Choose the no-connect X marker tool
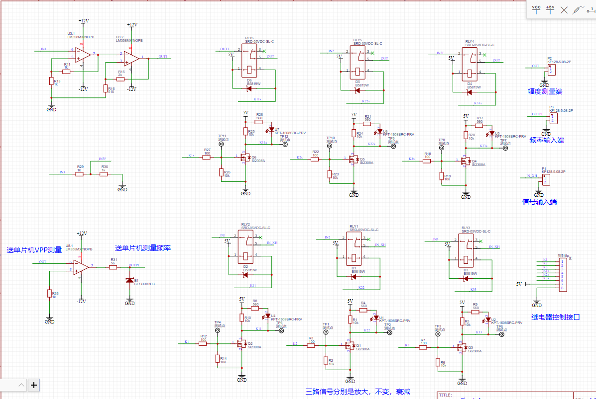 (x=564, y=10)
